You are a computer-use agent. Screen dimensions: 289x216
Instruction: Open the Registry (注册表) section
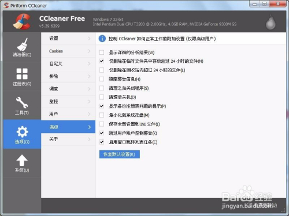pos(22,77)
